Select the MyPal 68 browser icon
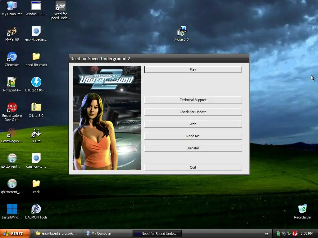 click(x=12, y=34)
